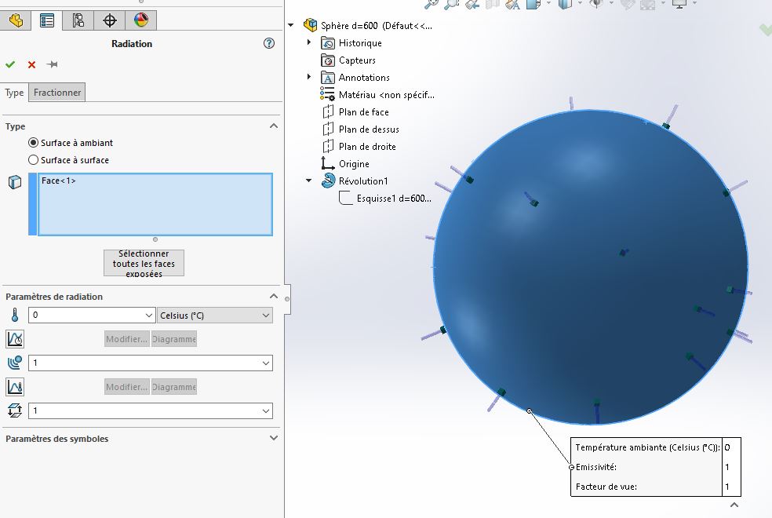Click Modifier button beside temperature curve
Viewport: 772px width, 518px height.
126,387
